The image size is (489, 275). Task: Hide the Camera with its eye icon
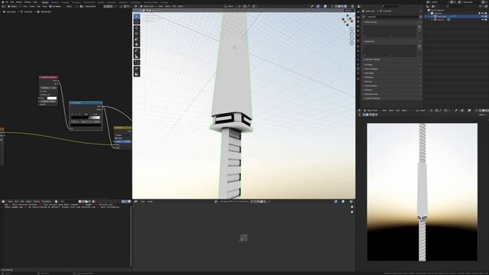(x=483, y=20)
